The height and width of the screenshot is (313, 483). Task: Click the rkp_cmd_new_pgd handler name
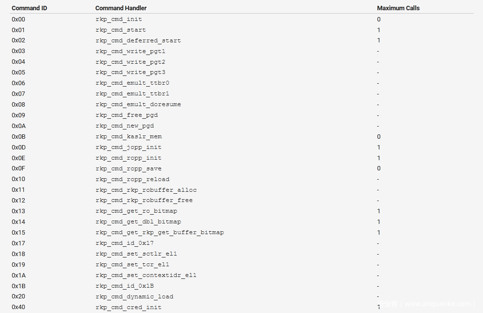click(x=125, y=126)
